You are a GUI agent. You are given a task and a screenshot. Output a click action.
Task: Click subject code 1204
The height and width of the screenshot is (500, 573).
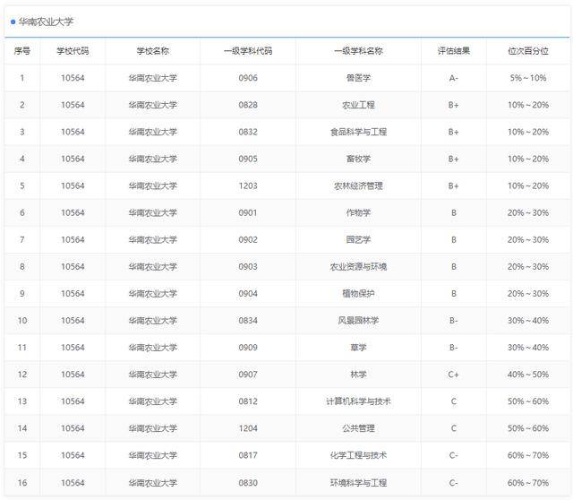coord(248,428)
